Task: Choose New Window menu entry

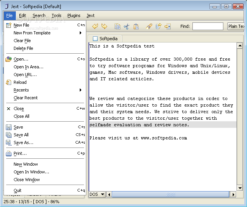Action: (x=45, y=164)
